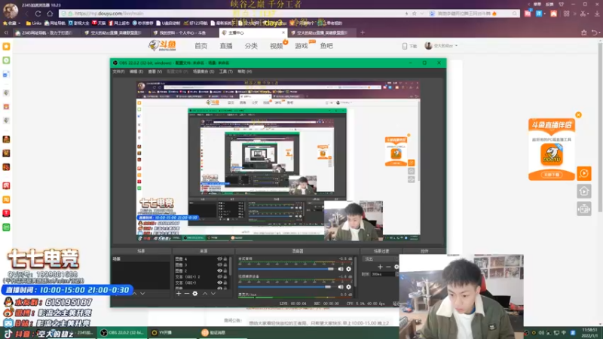Go to browser home page icon

(50, 14)
